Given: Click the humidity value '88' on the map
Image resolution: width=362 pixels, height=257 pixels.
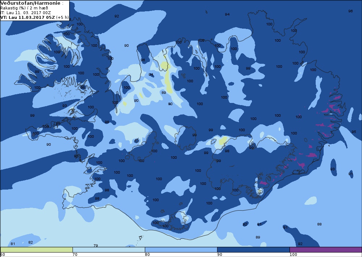Looking at the screenshot, I should pos(319,224).
